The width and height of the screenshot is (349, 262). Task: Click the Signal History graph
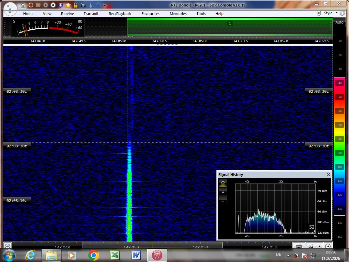point(275,209)
